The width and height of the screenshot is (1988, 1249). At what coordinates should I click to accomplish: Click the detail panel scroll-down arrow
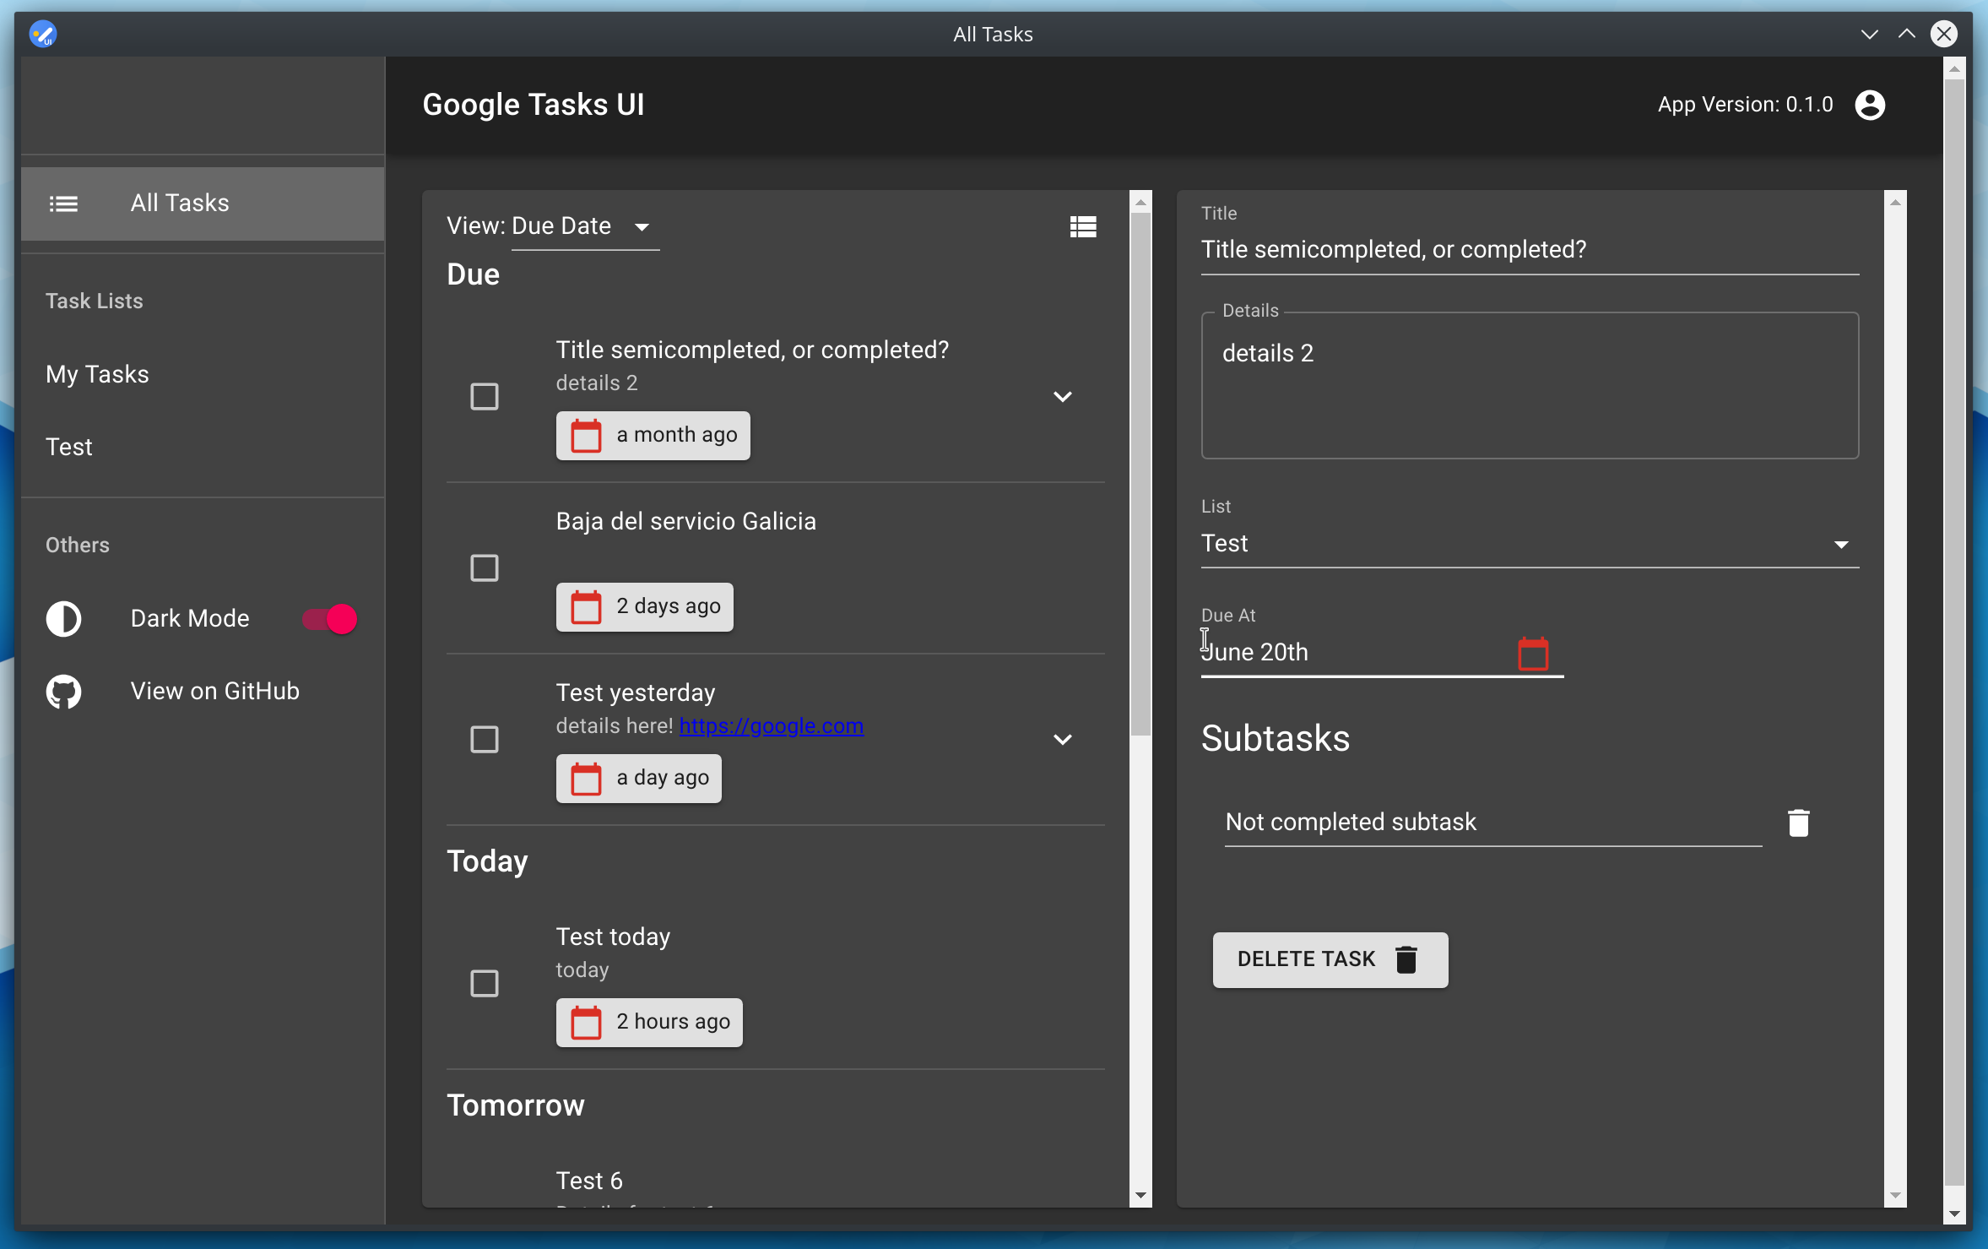tap(1895, 1195)
